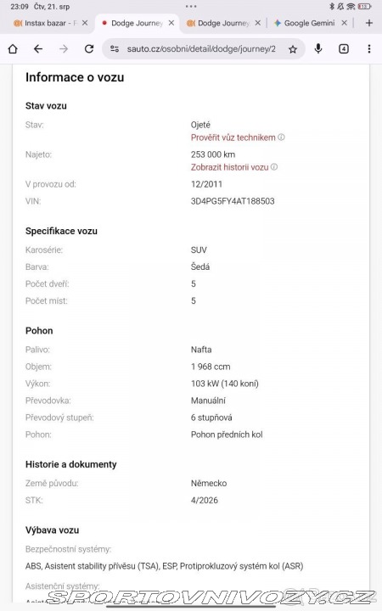382x611 pixels.
Task: Close the active Dodge Journey tab
Action: (x=171, y=23)
